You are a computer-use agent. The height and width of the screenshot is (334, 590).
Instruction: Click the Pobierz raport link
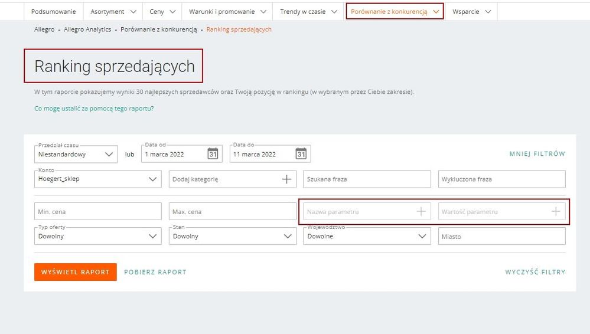155,272
